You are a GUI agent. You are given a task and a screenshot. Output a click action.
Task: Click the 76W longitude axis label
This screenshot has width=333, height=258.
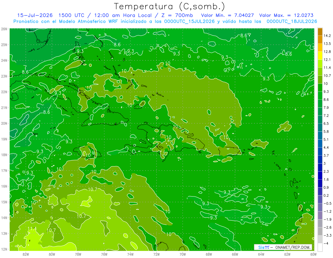coord(104,254)
